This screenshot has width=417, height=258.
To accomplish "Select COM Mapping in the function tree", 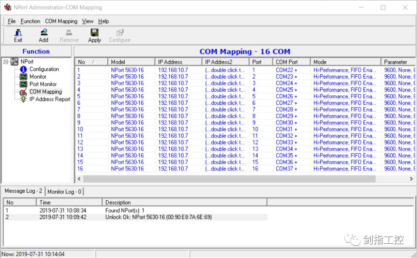I will coord(46,92).
